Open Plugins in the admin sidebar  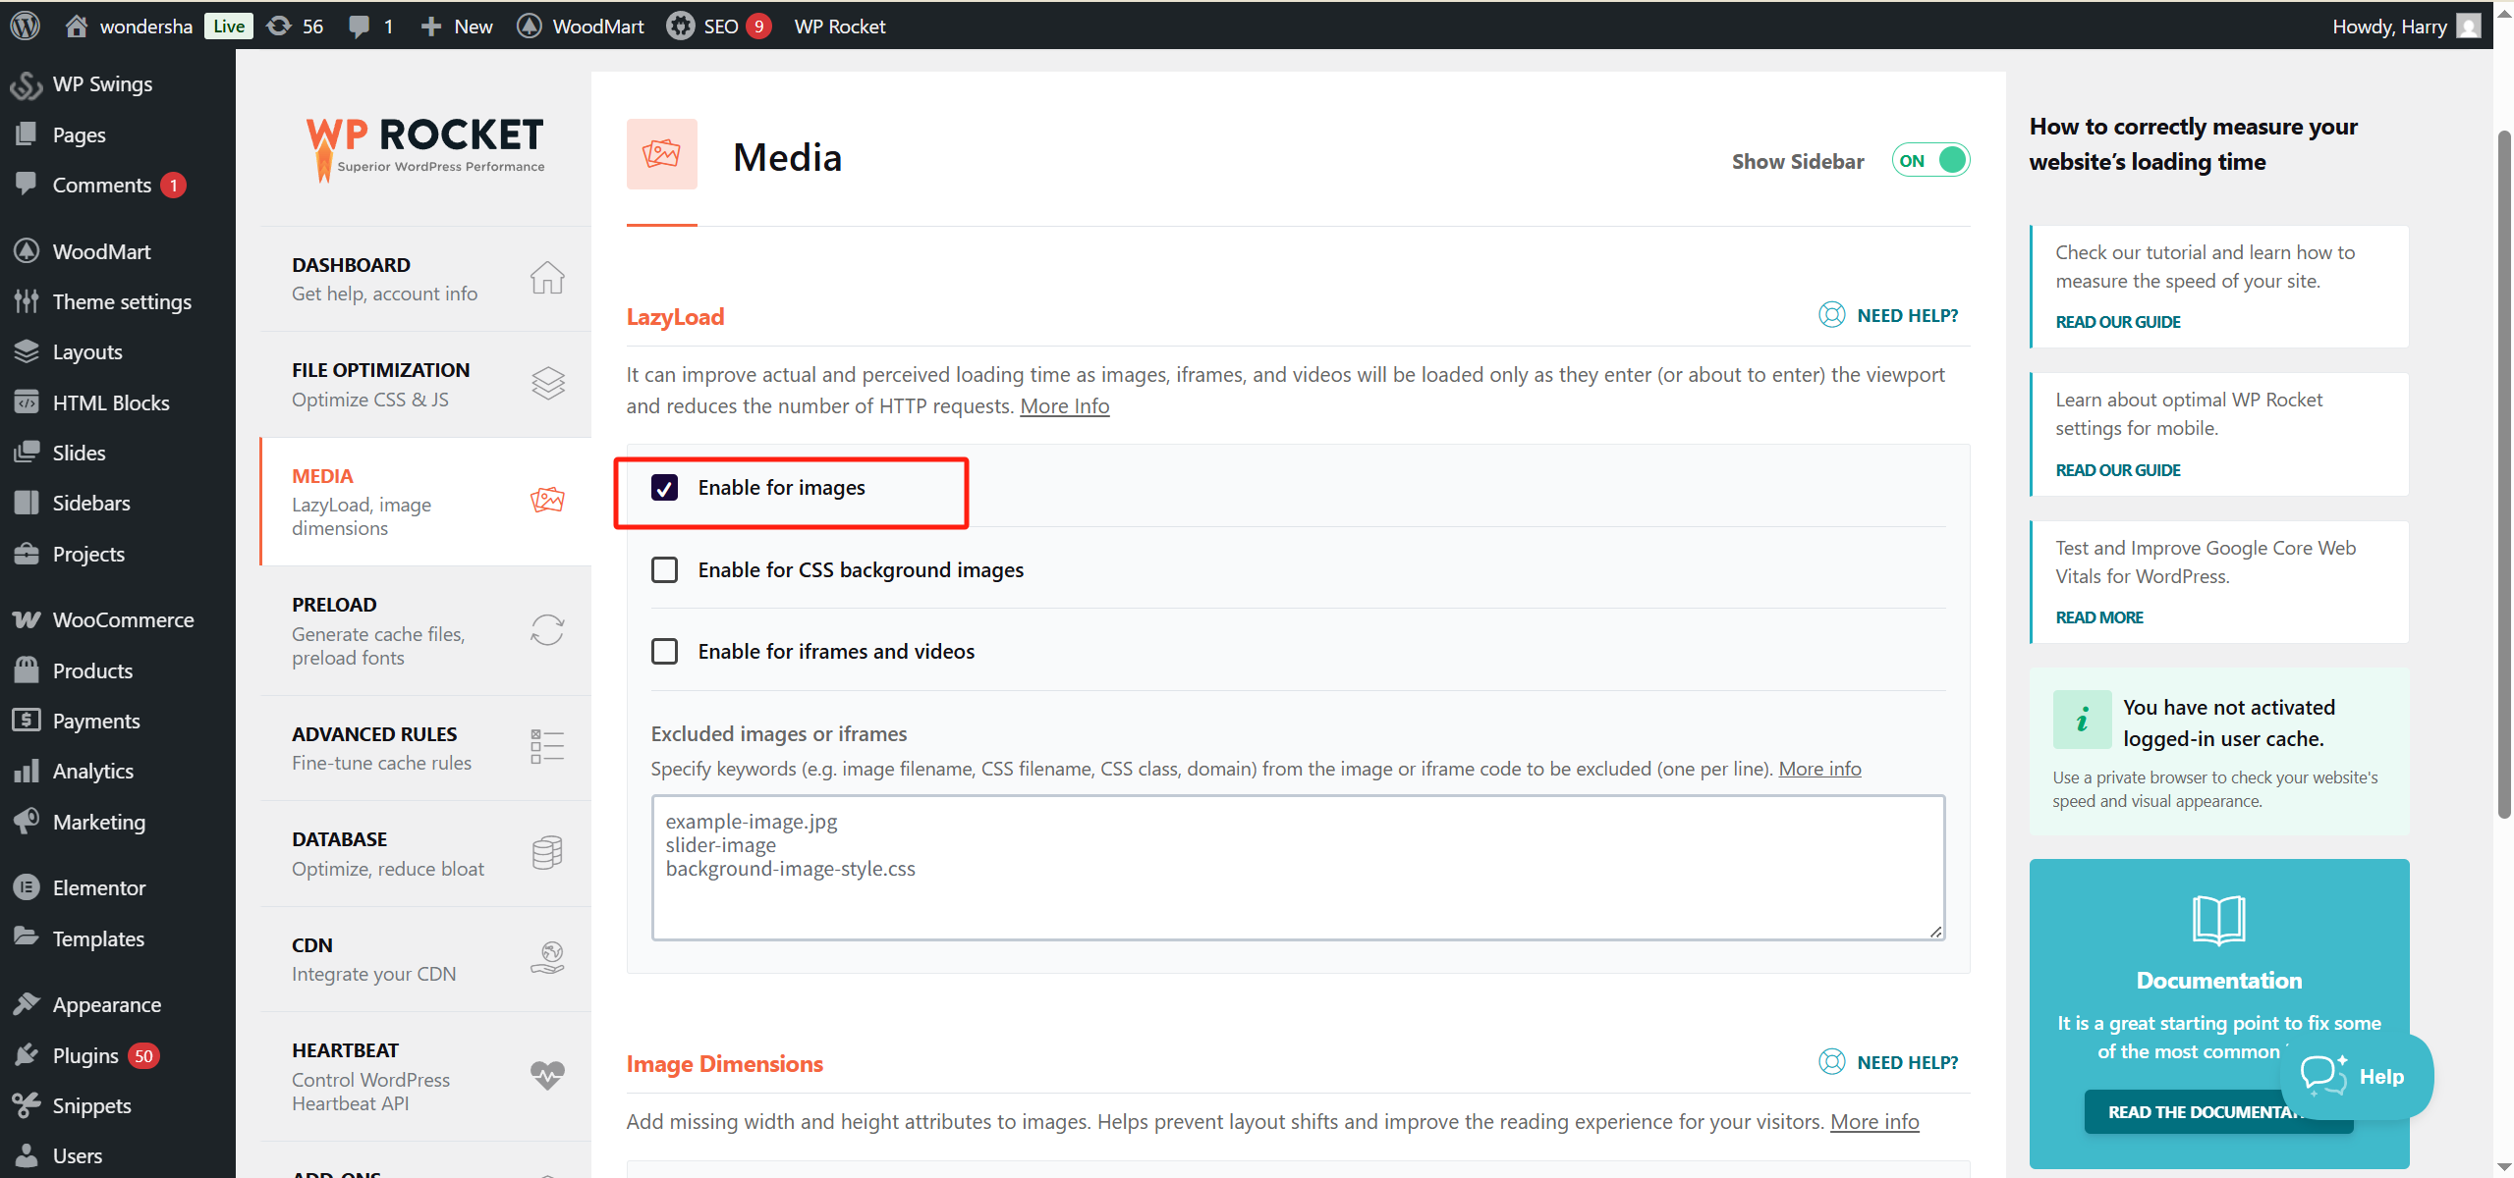(x=85, y=1055)
